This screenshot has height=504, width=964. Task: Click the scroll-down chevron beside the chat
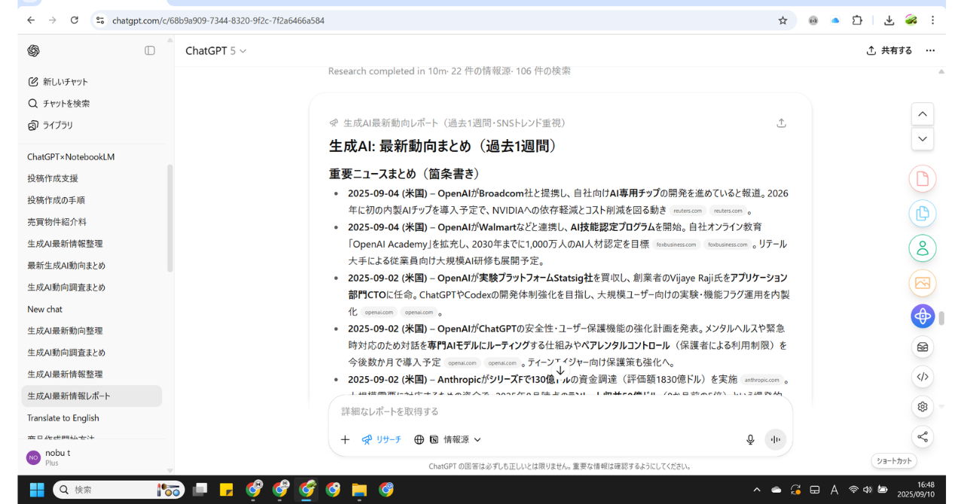(922, 138)
